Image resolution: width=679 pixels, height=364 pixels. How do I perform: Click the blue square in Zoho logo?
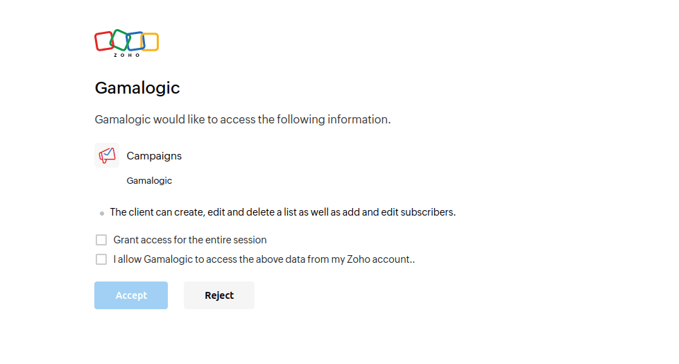point(136,41)
